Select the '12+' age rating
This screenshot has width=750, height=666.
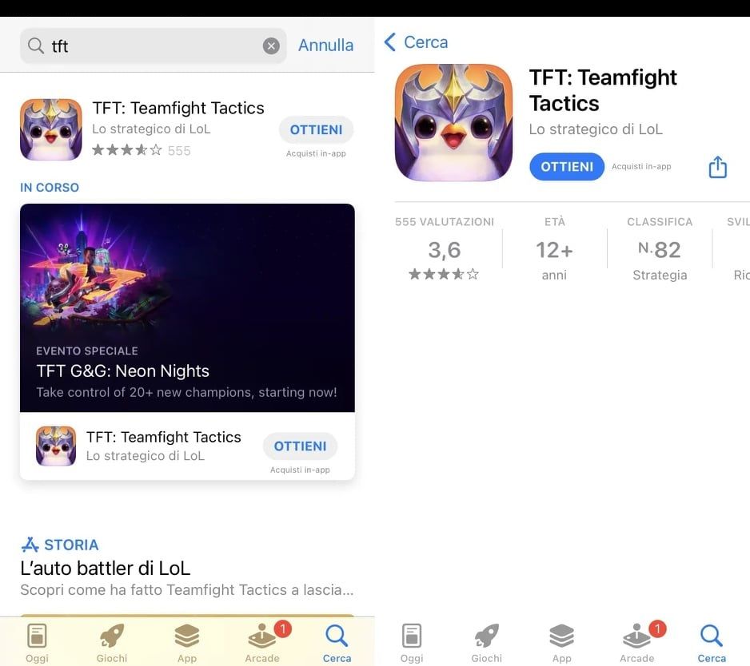pos(554,250)
